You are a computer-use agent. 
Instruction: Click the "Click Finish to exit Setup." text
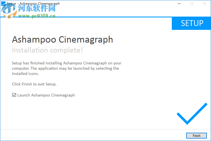34,84
